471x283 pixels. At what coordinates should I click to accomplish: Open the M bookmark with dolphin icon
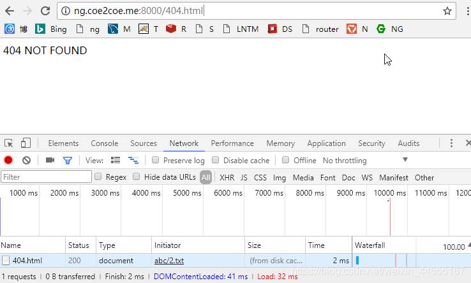pos(119,29)
